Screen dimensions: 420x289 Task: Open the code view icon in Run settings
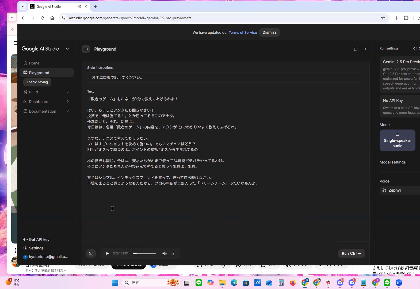[x=415, y=48]
